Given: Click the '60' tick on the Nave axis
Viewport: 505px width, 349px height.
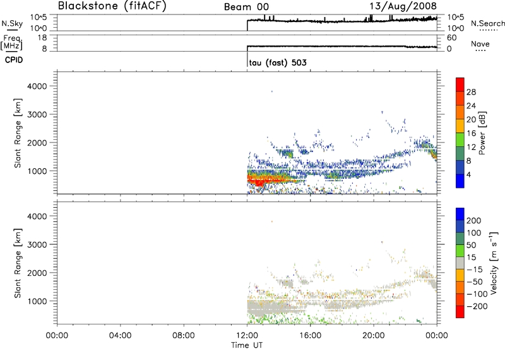Looking at the screenshot, I should coord(451,38).
